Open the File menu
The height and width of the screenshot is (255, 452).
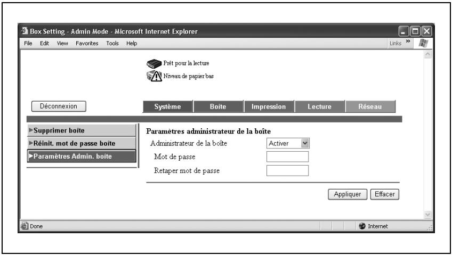(28, 43)
